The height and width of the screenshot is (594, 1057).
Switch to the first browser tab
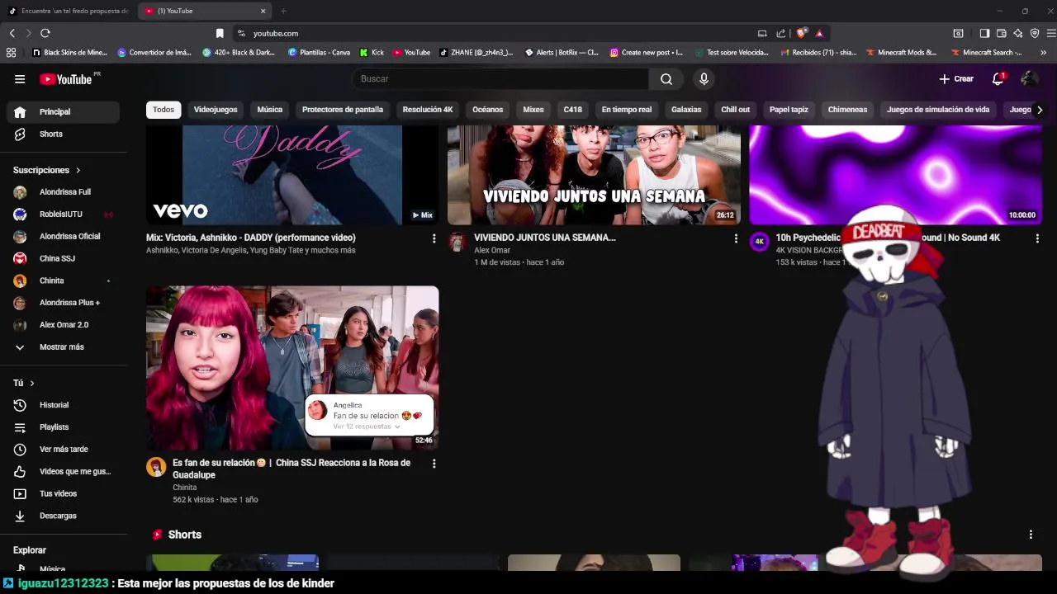(x=68, y=11)
